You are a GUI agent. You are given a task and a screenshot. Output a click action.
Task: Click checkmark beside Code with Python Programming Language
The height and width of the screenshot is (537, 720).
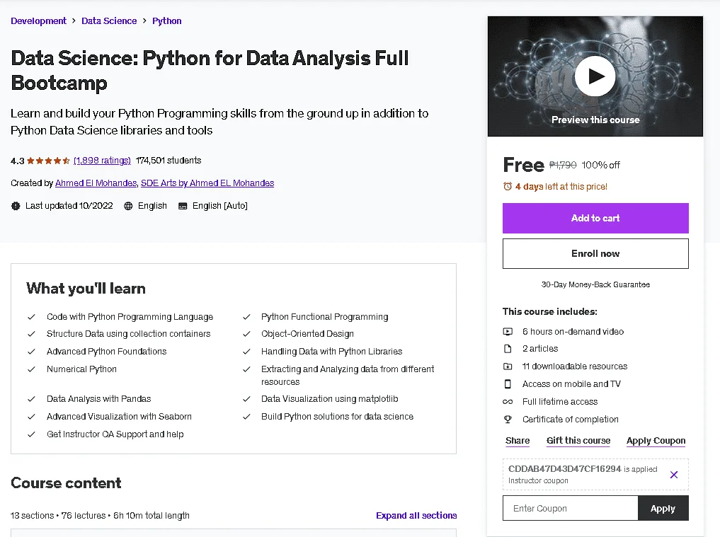pos(31,317)
